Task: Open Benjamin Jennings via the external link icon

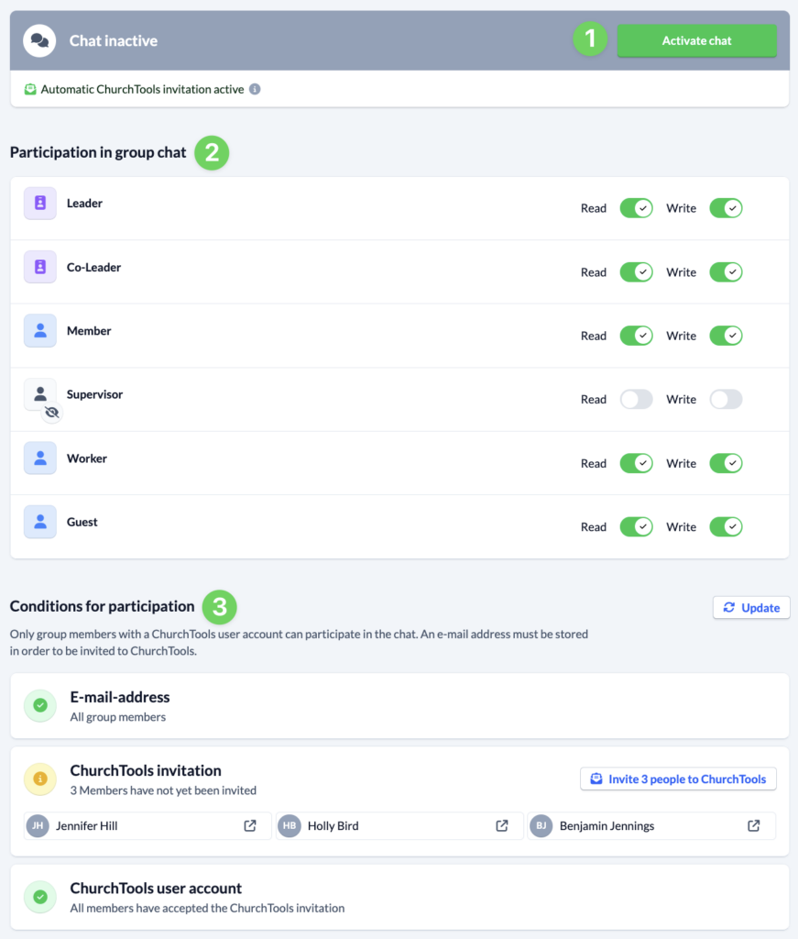Action: [x=752, y=825]
